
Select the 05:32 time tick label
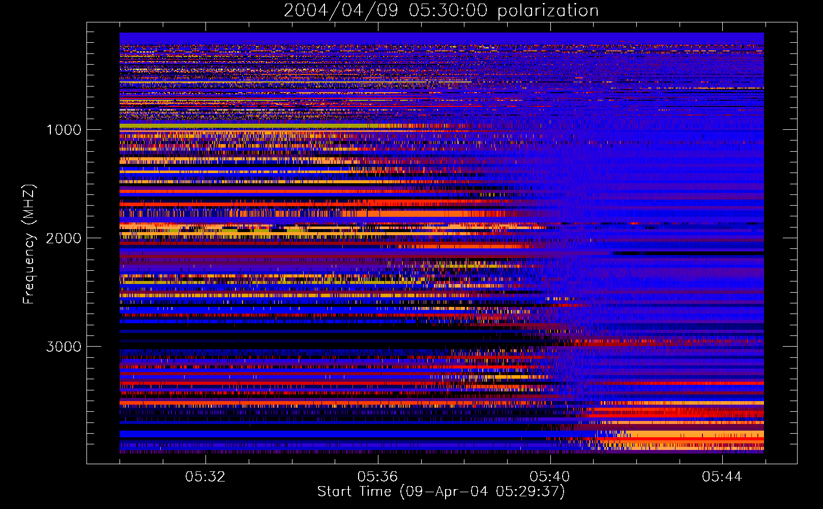point(205,477)
